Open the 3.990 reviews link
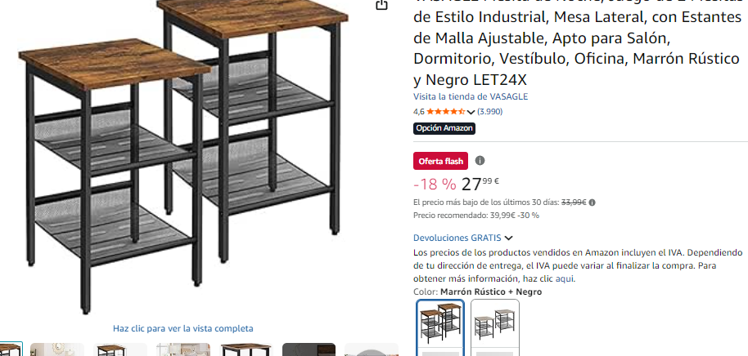This screenshot has height=356, width=748. [x=489, y=112]
